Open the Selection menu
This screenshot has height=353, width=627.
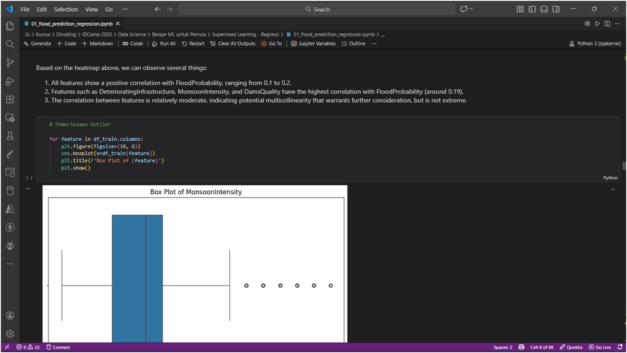(65, 9)
